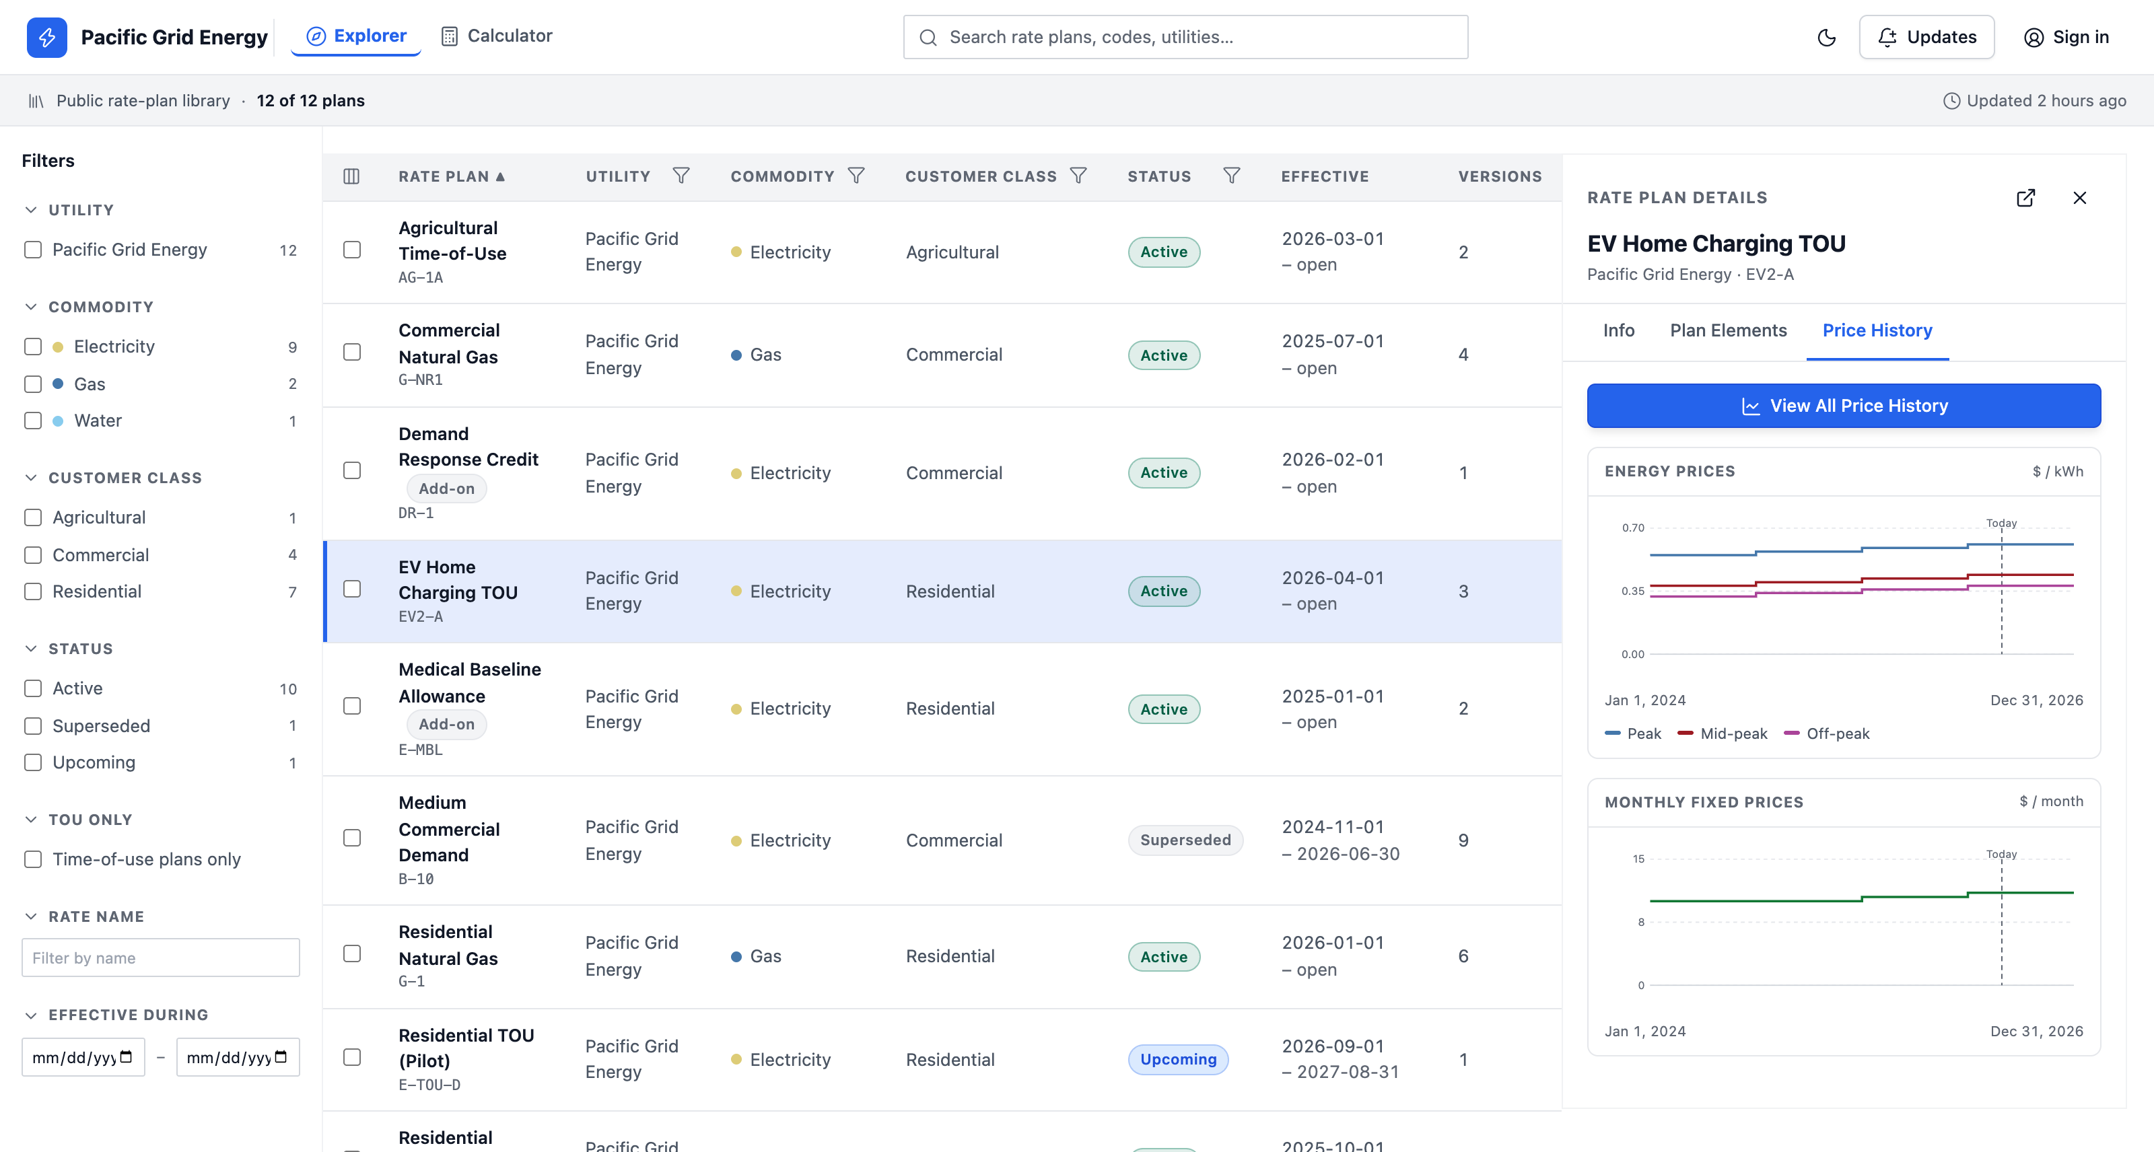Image resolution: width=2154 pixels, height=1152 pixels.
Task: Select the Commercial Natural Gas row checkbox
Action: click(352, 352)
